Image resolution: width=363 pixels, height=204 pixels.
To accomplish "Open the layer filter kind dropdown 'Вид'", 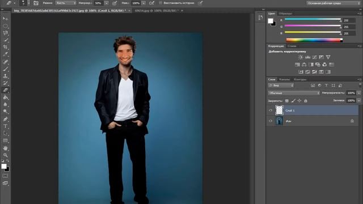I will tap(281, 86).
